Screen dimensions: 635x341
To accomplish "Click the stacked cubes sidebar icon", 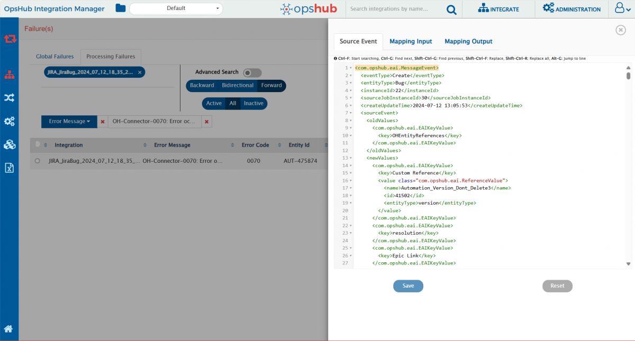I will pyautogui.click(x=9, y=144).
